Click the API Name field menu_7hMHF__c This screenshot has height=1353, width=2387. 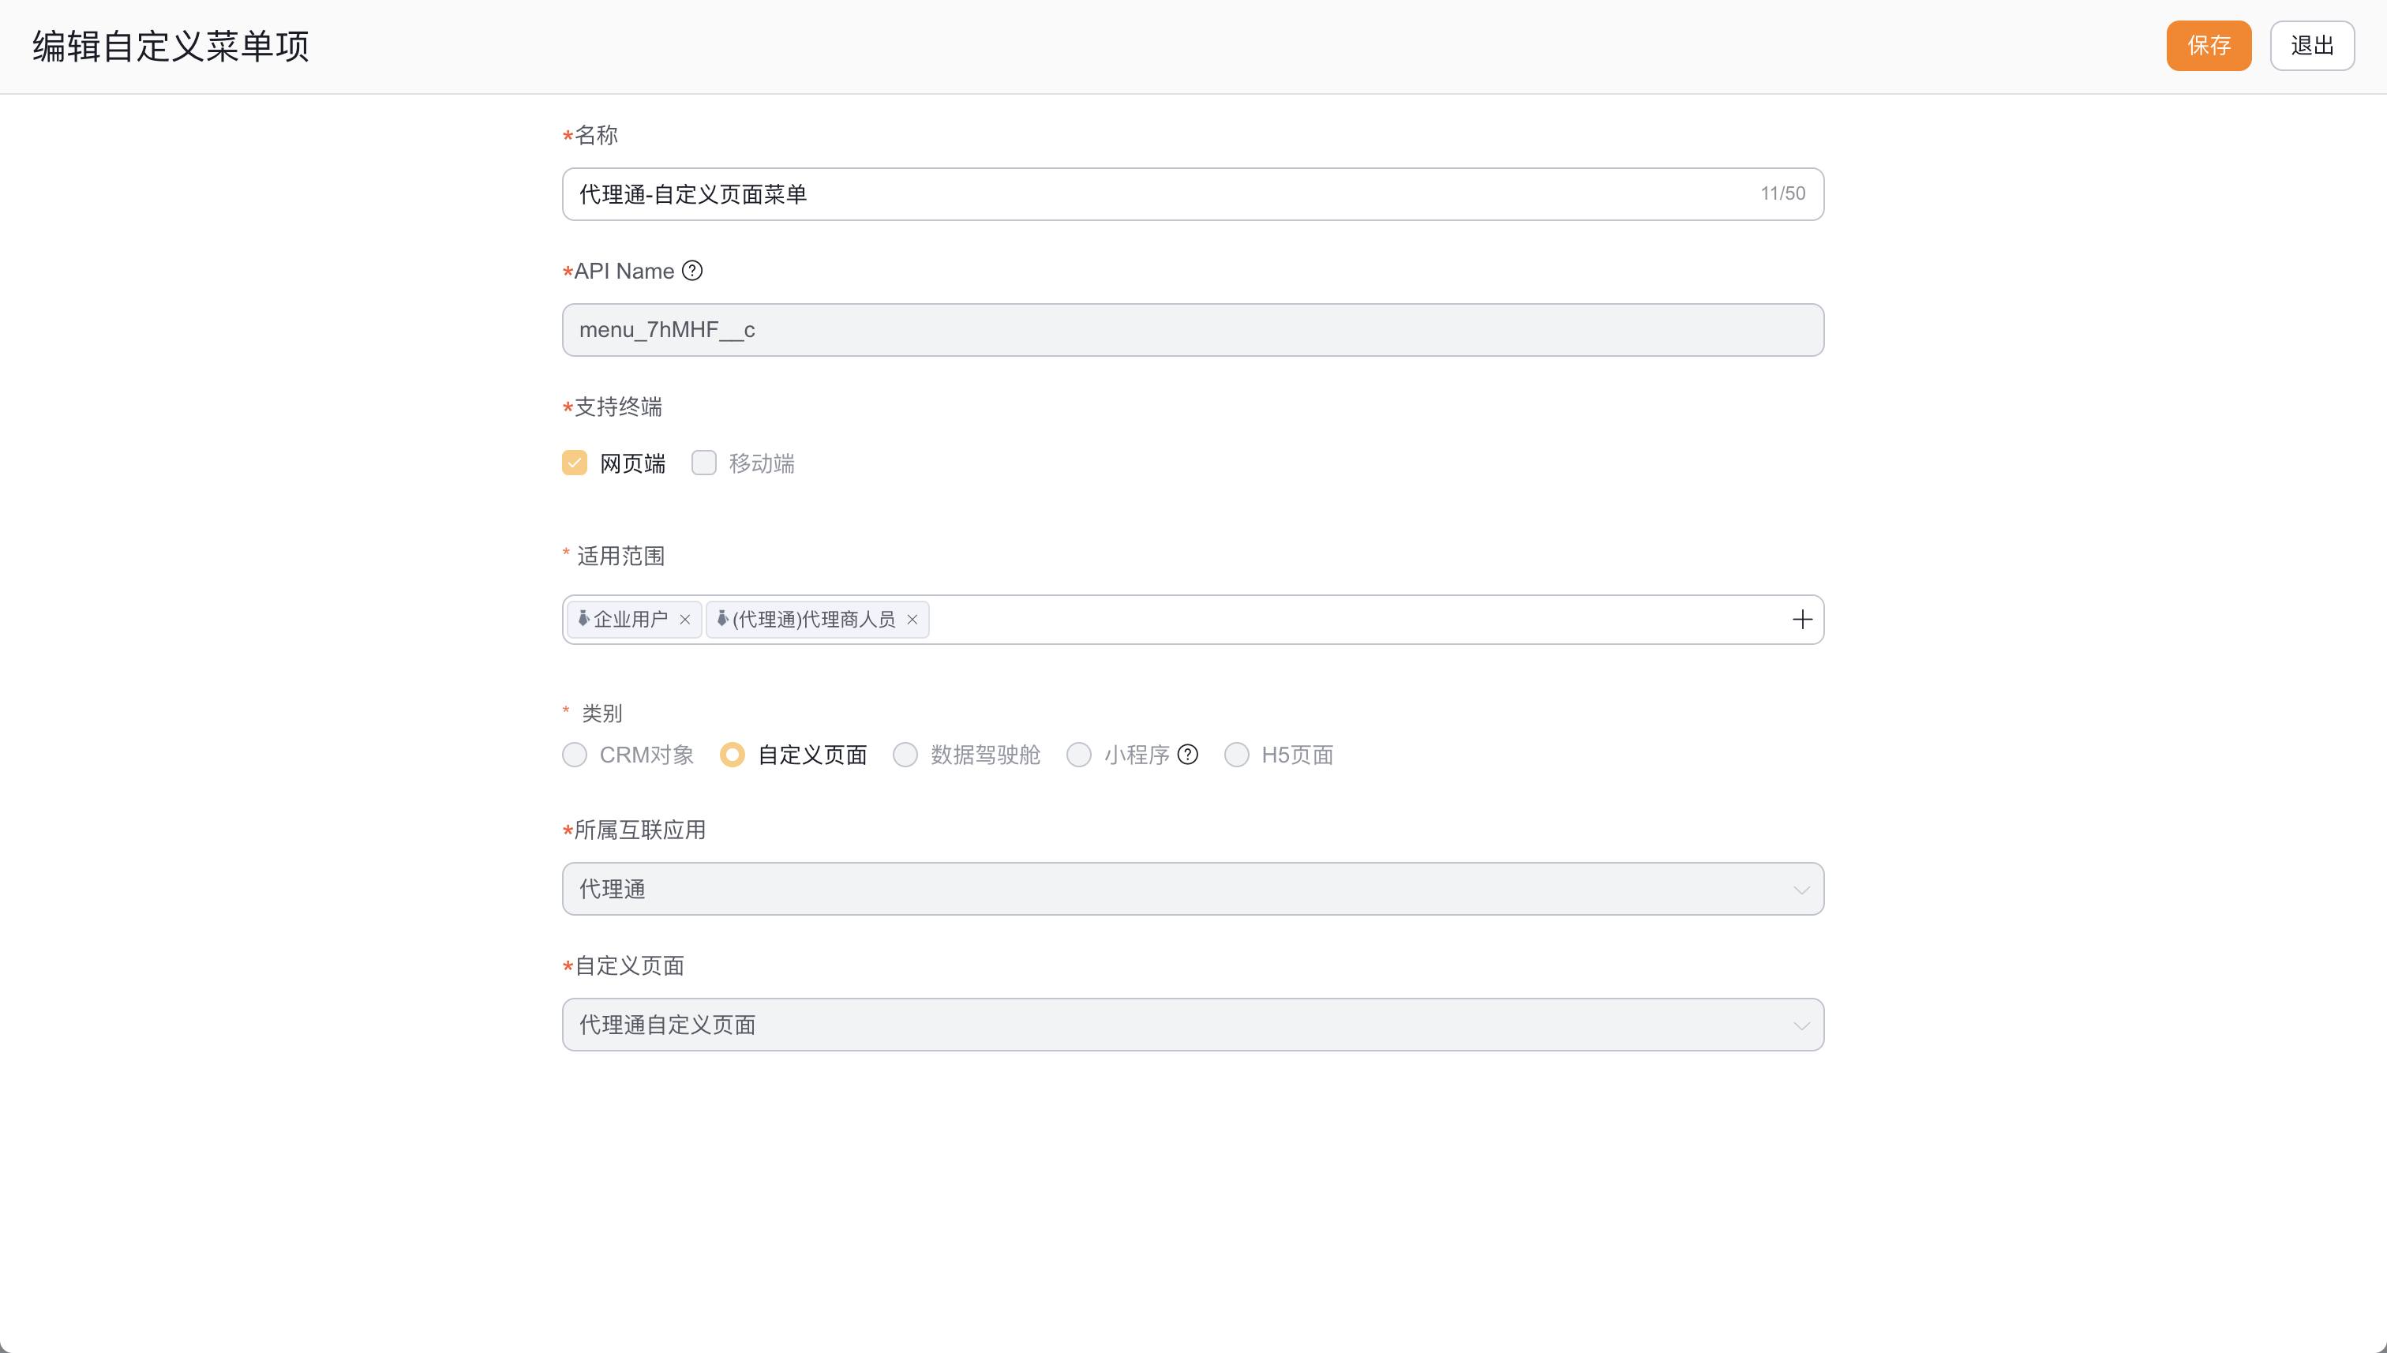coord(1193,330)
